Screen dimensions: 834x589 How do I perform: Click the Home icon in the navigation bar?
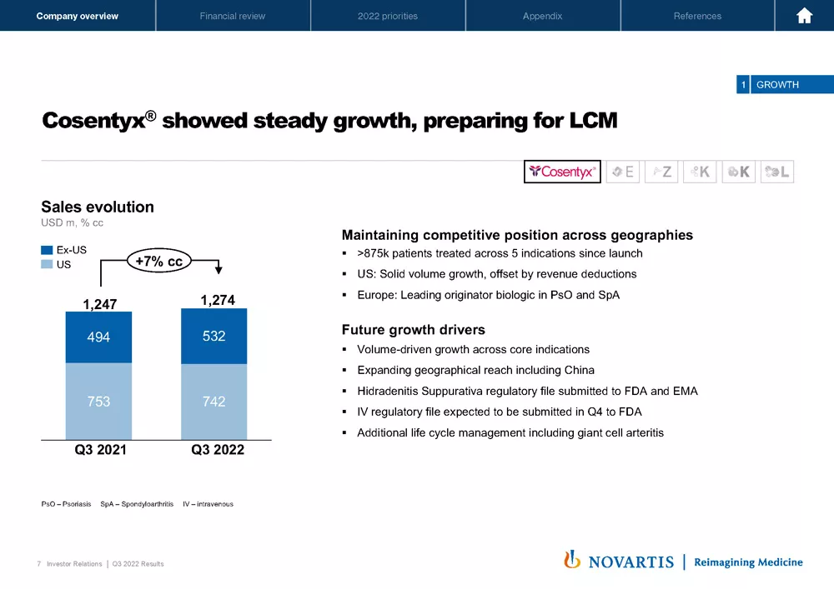pos(804,16)
